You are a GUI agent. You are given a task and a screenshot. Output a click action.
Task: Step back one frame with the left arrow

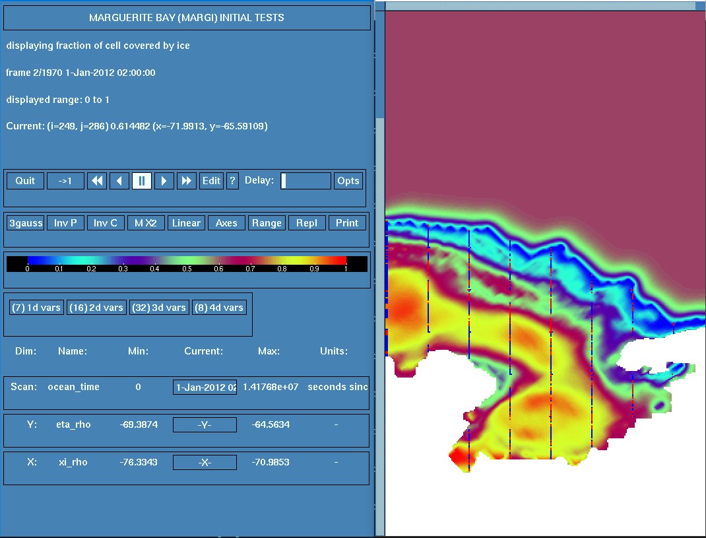click(119, 181)
